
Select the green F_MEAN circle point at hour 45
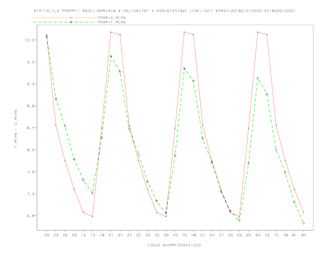tap(184, 69)
